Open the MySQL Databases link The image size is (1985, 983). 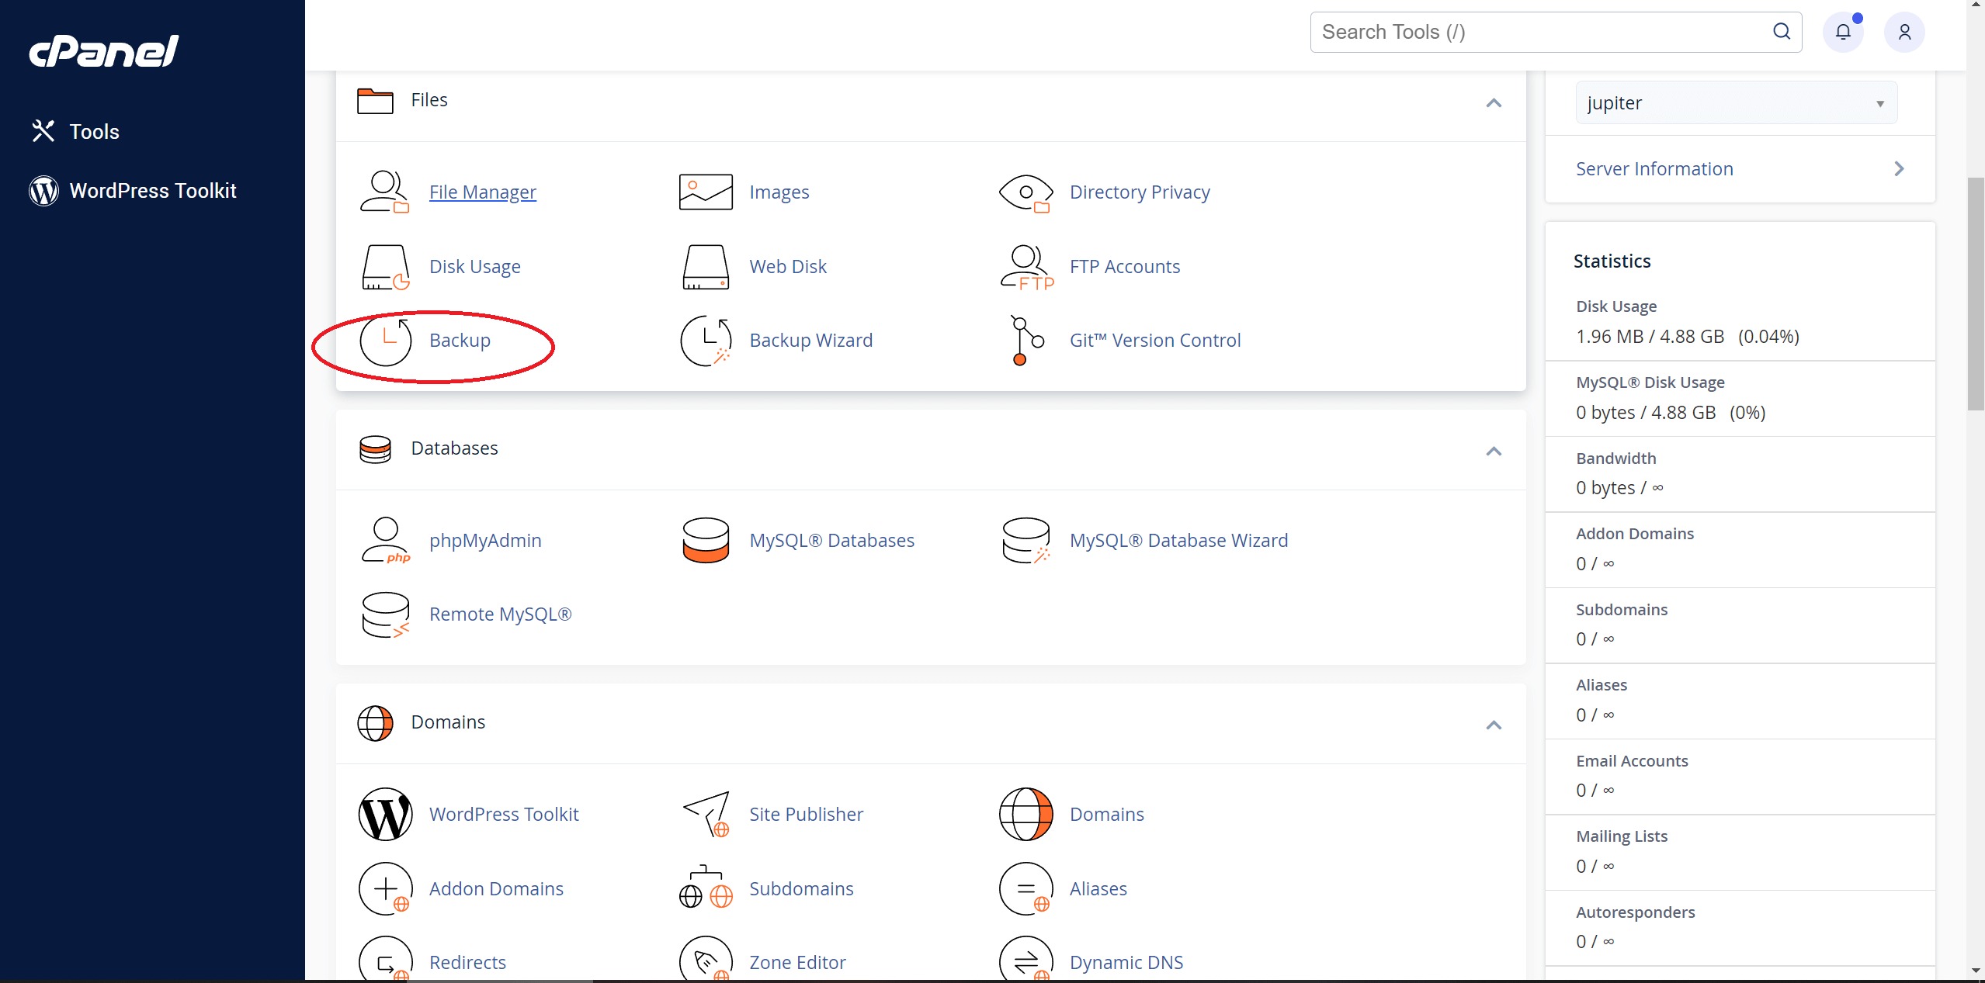pyautogui.click(x=832, y=541)
